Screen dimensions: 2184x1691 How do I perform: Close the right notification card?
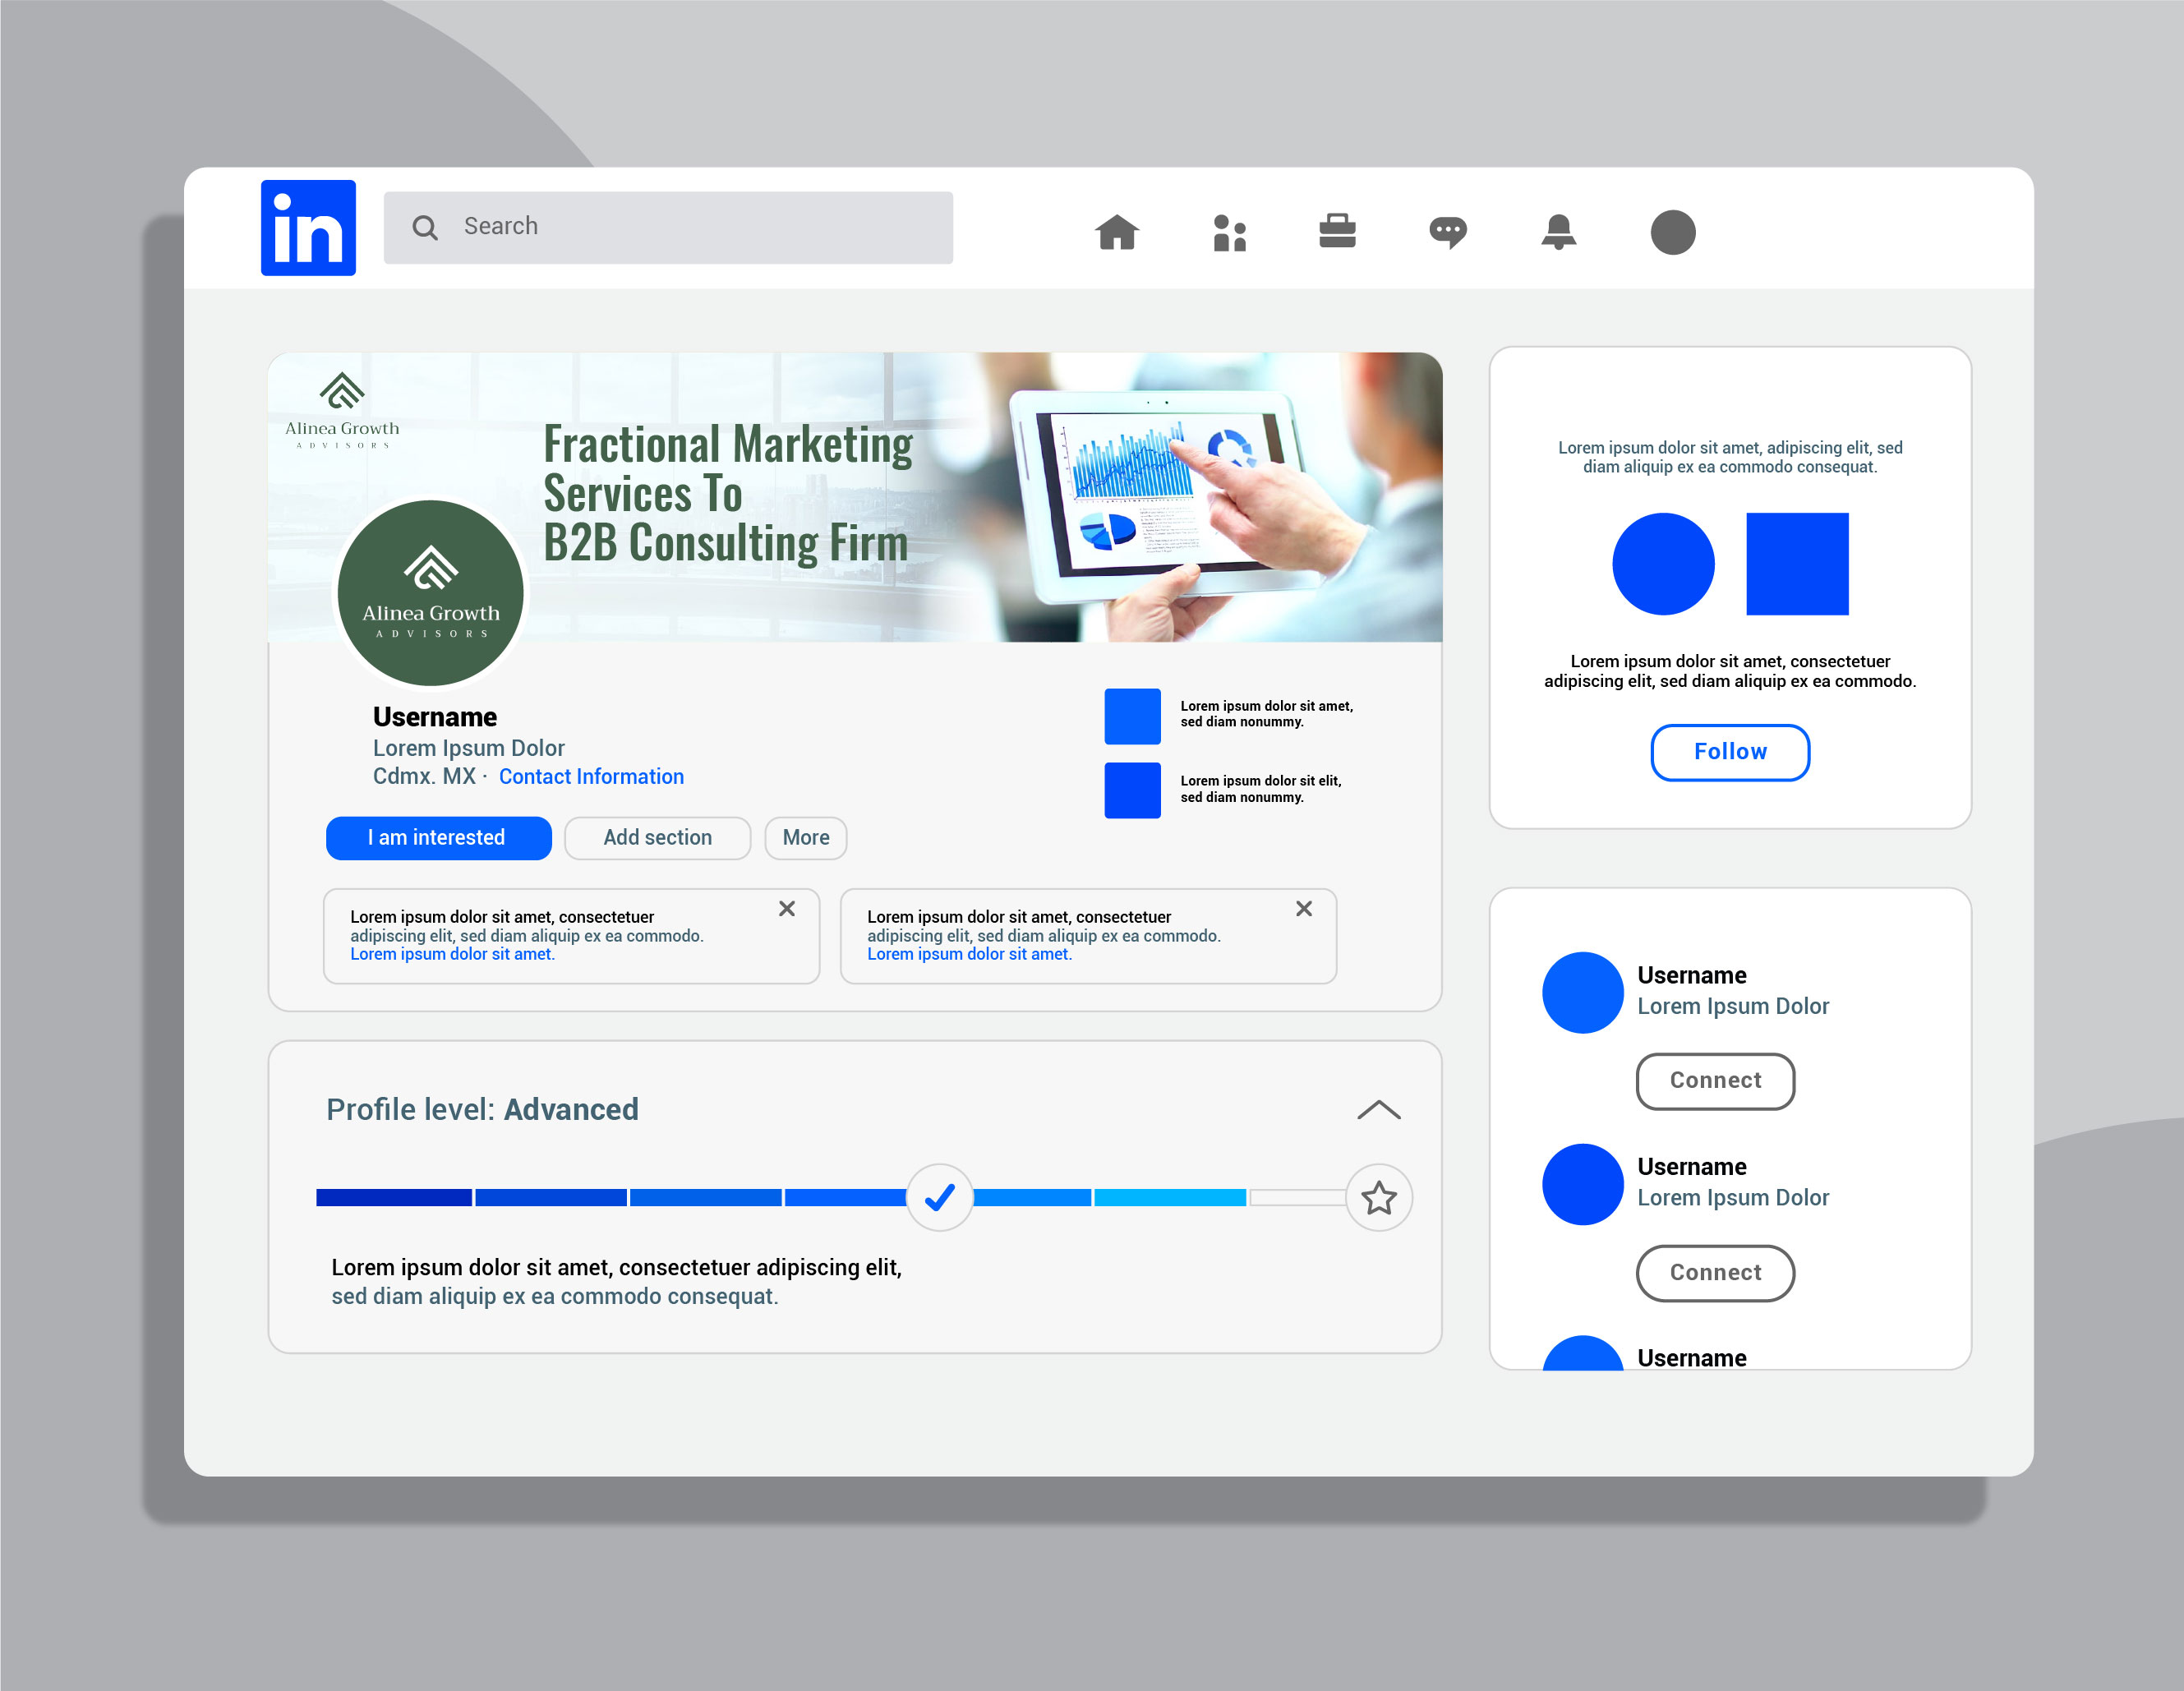1304,908
